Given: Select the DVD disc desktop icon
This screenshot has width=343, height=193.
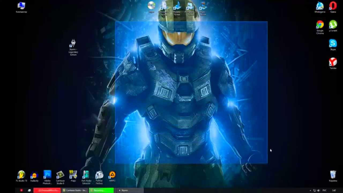Looking at the screenshot, I should (151, 7).
